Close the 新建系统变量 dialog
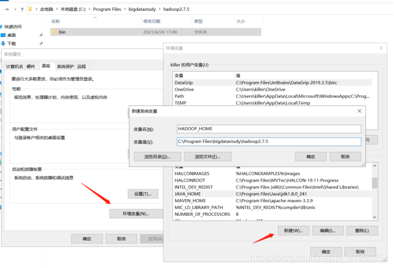 360,111
